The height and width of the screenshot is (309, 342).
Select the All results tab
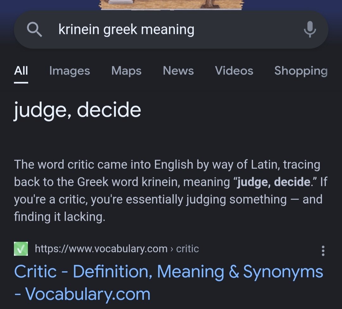pyautogui.click(x=21, y=71)
